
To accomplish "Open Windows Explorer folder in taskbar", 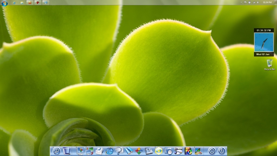I will coord(22,3).
